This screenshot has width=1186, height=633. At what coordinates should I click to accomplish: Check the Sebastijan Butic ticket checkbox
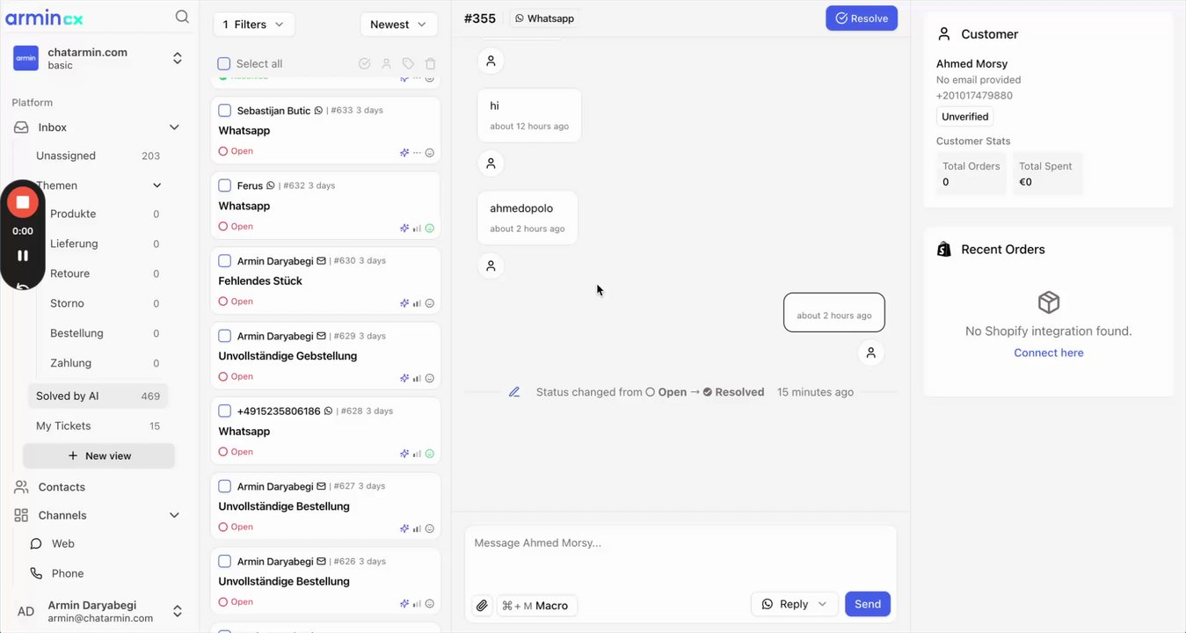pos(225,111)
